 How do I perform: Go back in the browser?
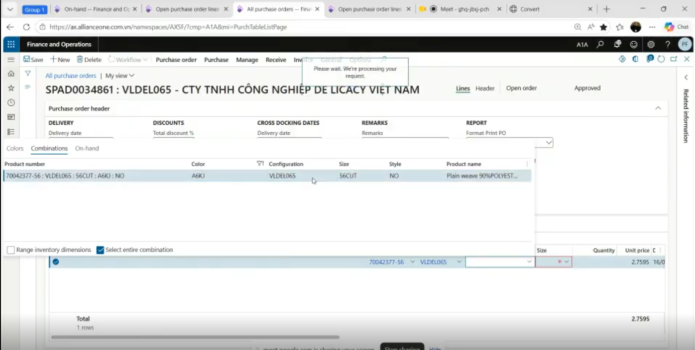tap(10, 27)
